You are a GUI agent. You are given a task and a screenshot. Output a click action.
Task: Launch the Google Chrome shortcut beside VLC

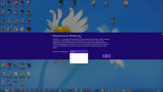[x=16, y=21]
